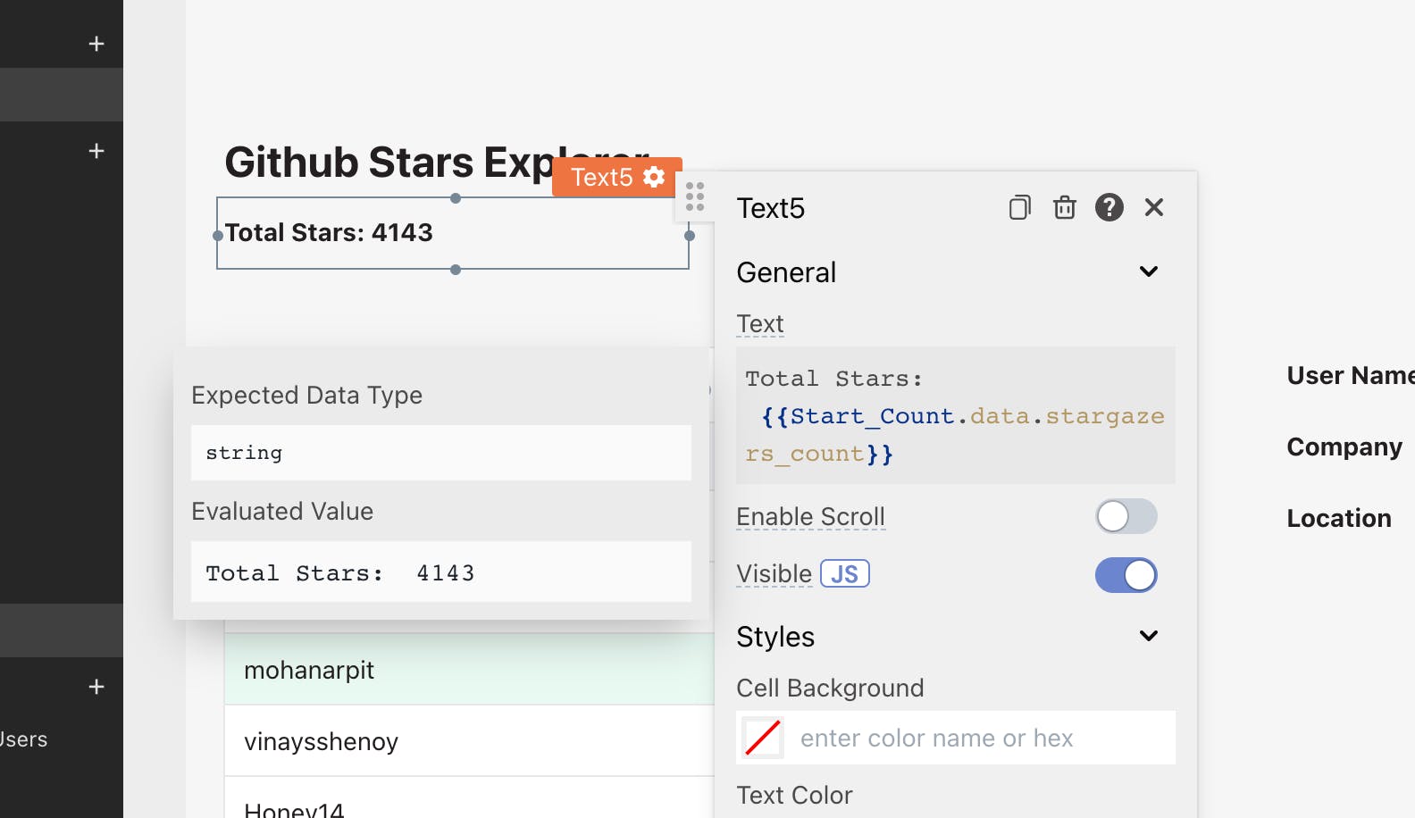The image size is (1415, 818).
Task: Close the Text5 property pane
Action: [x=1153, y=207]
